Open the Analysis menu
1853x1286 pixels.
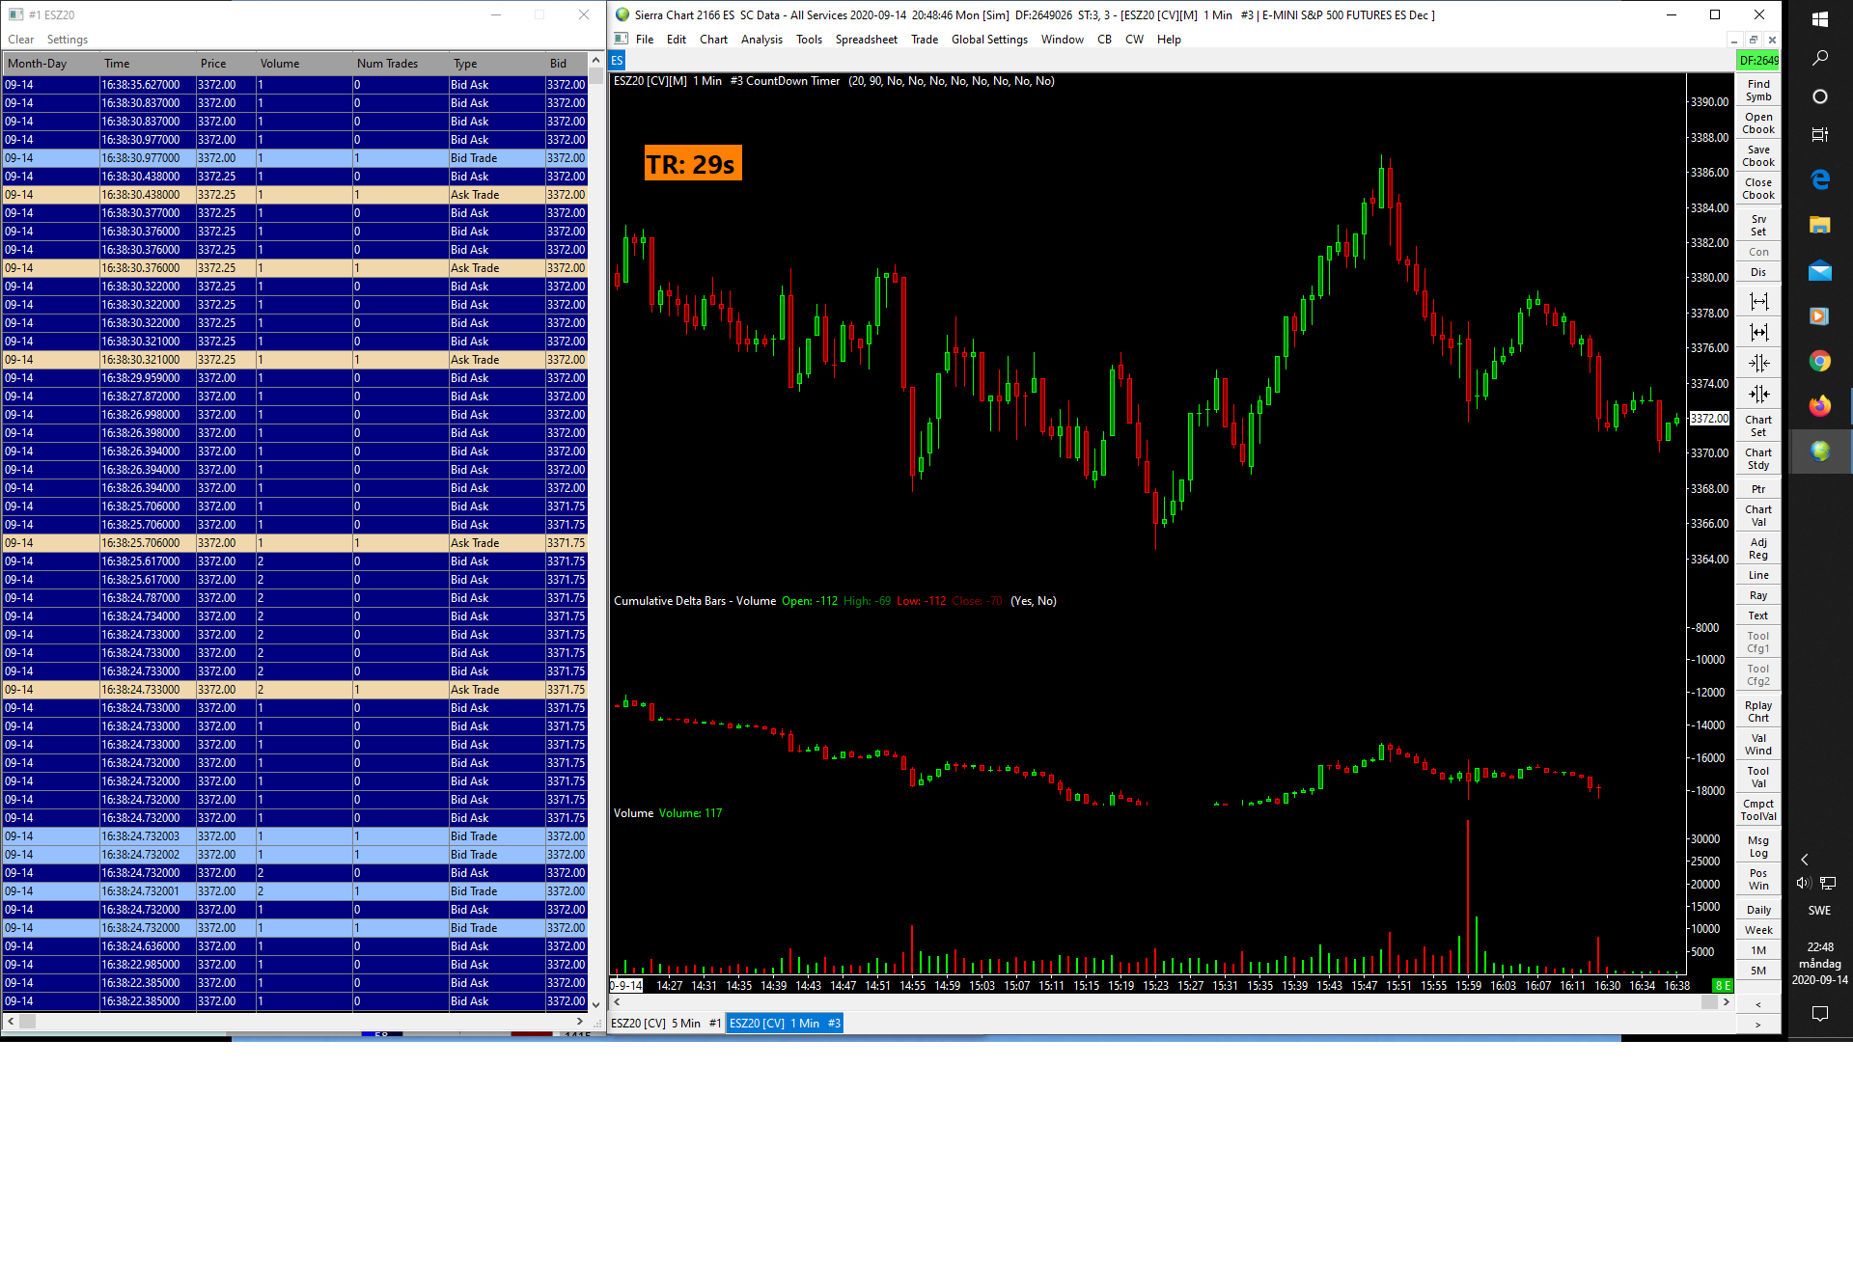(761, 40)
